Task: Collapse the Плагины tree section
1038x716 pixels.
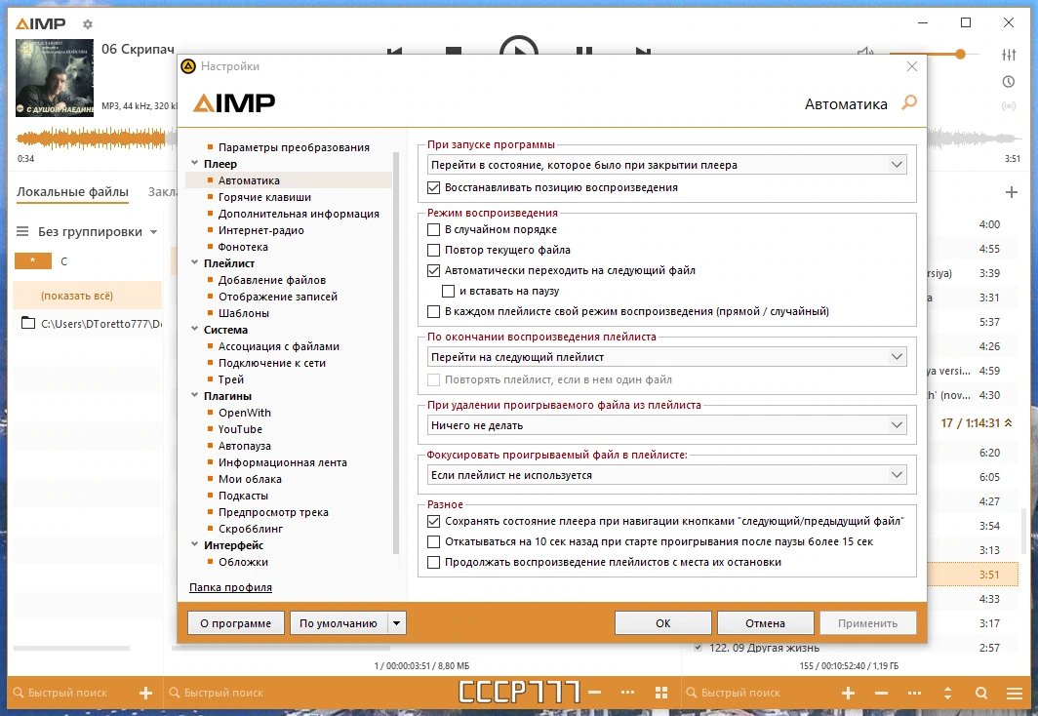Action: pyautogui.click(x=195, y=395)
